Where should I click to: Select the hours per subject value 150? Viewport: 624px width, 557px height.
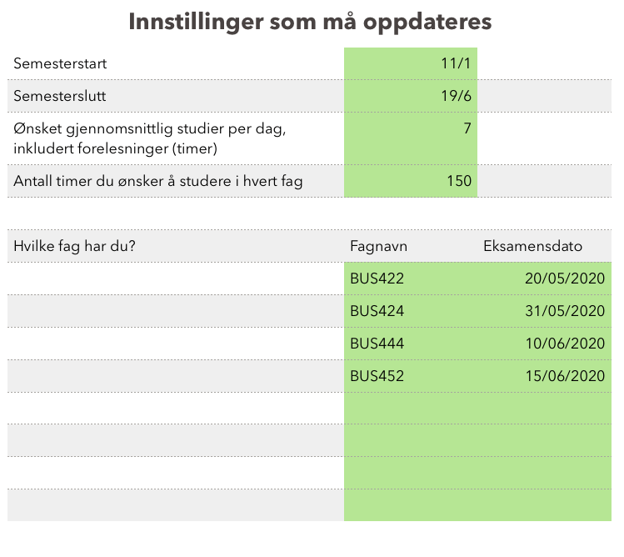click(411, 181)
